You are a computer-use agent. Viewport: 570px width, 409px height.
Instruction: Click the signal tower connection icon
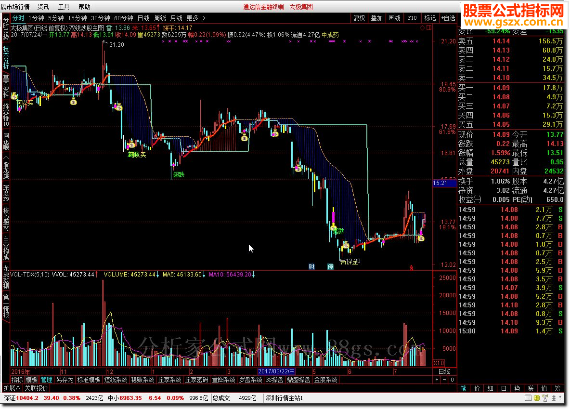coord(545,398)
